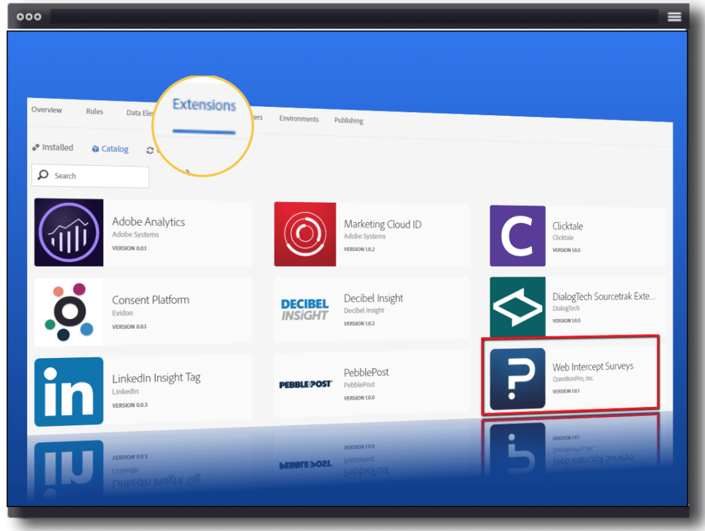Viewport: 705px width, 531px height.
Task: Click the Web Intercept Surveys question-mark icon
Action: tap(517, 379)
